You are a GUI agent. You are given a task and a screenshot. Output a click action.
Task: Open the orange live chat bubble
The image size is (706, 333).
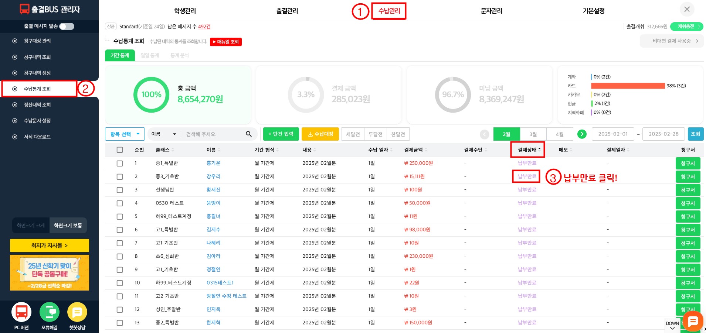click(693, 321)
